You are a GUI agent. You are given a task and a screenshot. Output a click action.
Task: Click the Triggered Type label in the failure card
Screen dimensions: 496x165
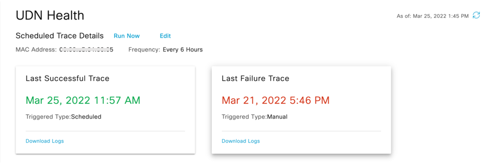point(244,117)
